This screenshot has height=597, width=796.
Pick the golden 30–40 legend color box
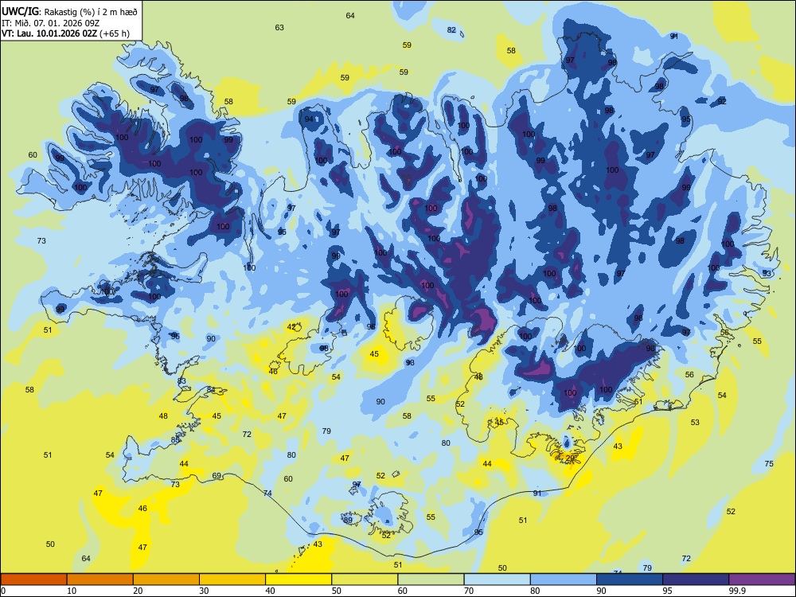pos(232,579)
